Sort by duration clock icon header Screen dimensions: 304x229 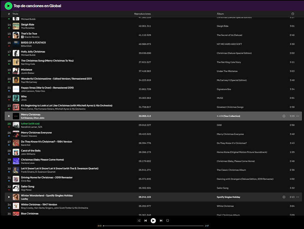[293, 14]
